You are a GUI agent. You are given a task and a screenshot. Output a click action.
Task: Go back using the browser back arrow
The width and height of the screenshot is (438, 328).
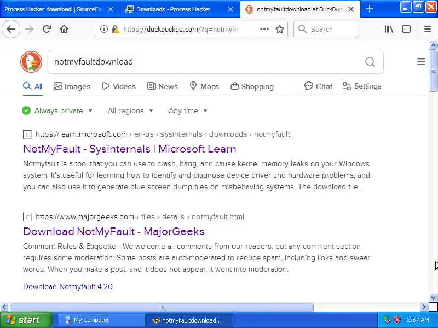click(11, 29)
